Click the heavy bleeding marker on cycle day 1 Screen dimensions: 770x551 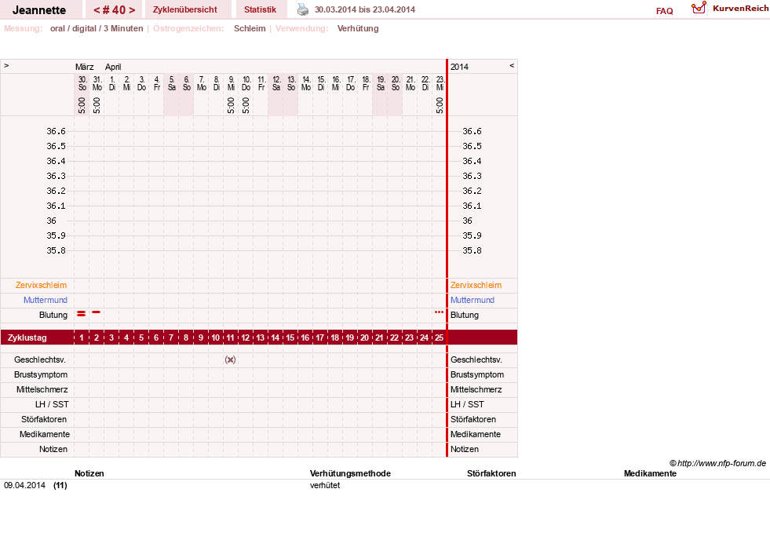point(82,313)
